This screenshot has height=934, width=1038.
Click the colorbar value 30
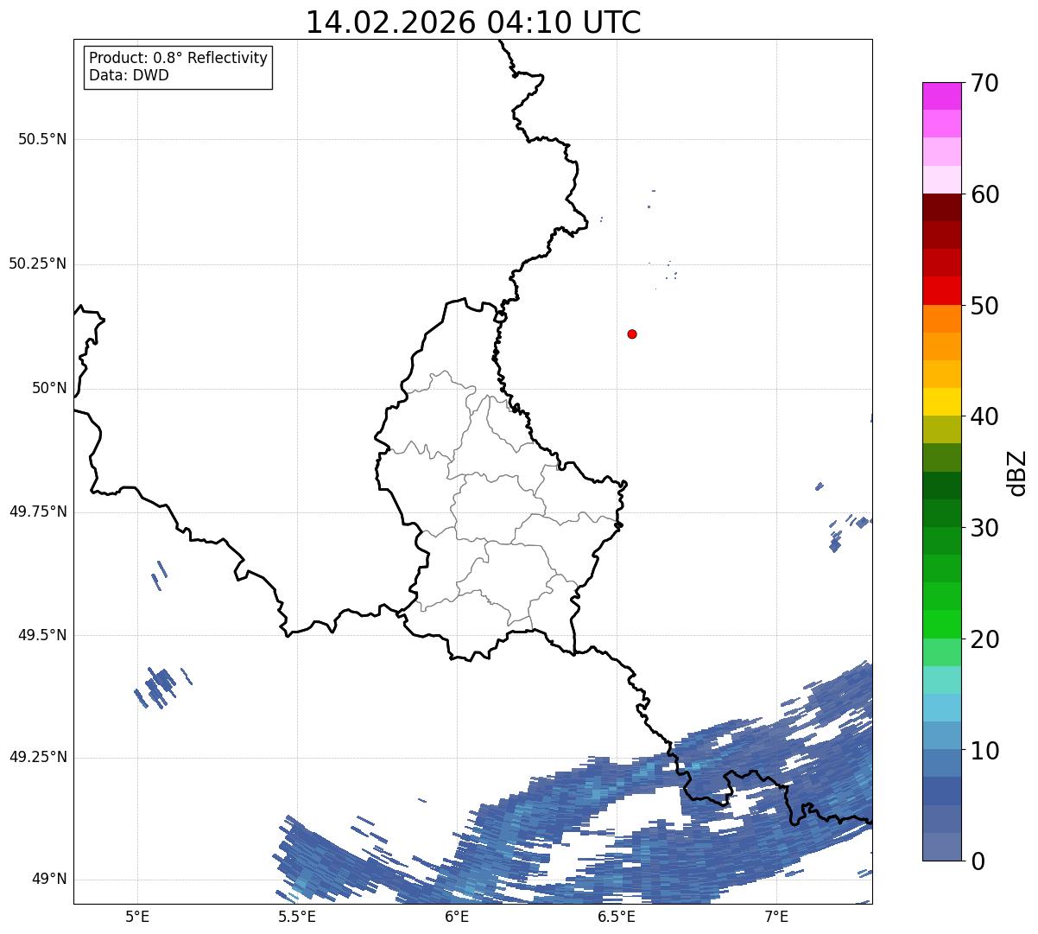[x=984, y=528]
